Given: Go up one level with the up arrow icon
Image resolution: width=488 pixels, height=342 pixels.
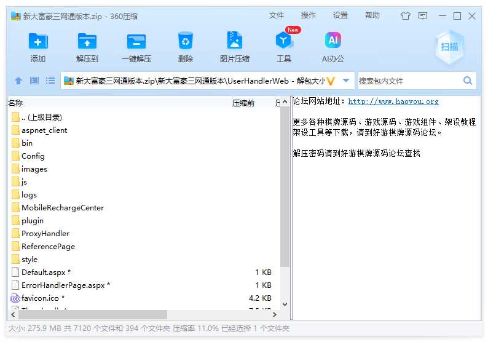Looking at the screenshot, I should pos(18,81).
